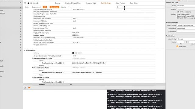Click the black target icon in Setting column

(73, 53)
